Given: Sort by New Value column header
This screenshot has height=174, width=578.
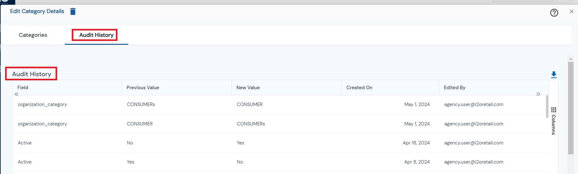Looking at the screenshot, I should 248,88.
